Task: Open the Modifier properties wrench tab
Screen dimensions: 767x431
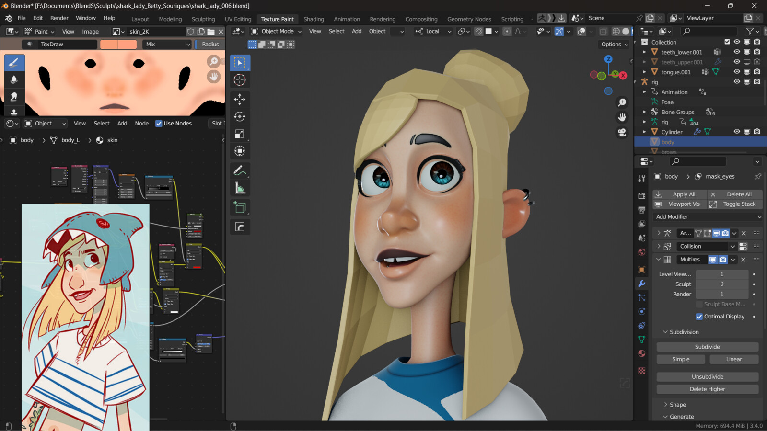Action: 642,284
